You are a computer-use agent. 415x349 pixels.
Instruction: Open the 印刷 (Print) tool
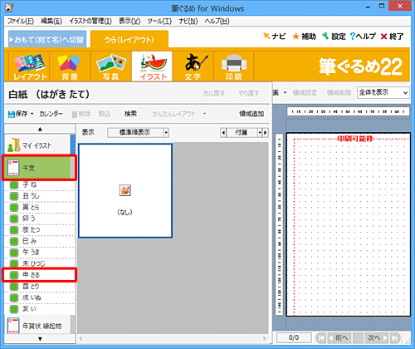(x=234, y=66)
